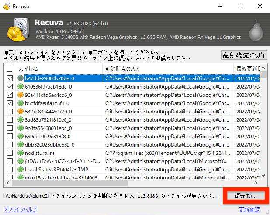The width and height of the screenshot is (270, 215).
Task: Click the horizontal scrollbar left arrow
Action: pos(8,183)
